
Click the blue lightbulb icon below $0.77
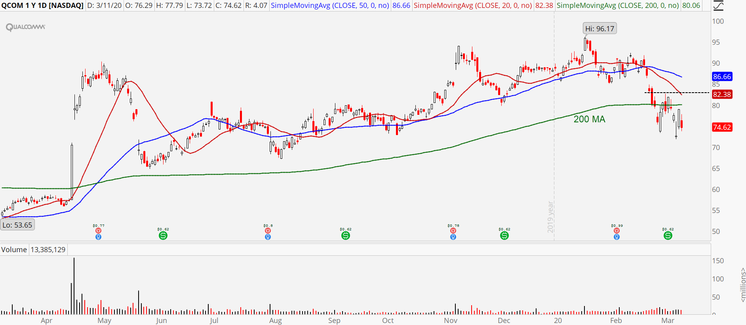[x=98, y=237]
